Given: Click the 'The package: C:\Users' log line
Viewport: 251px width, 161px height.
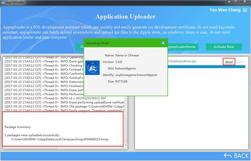Looking at the screenshot, I should click(64, 106).
